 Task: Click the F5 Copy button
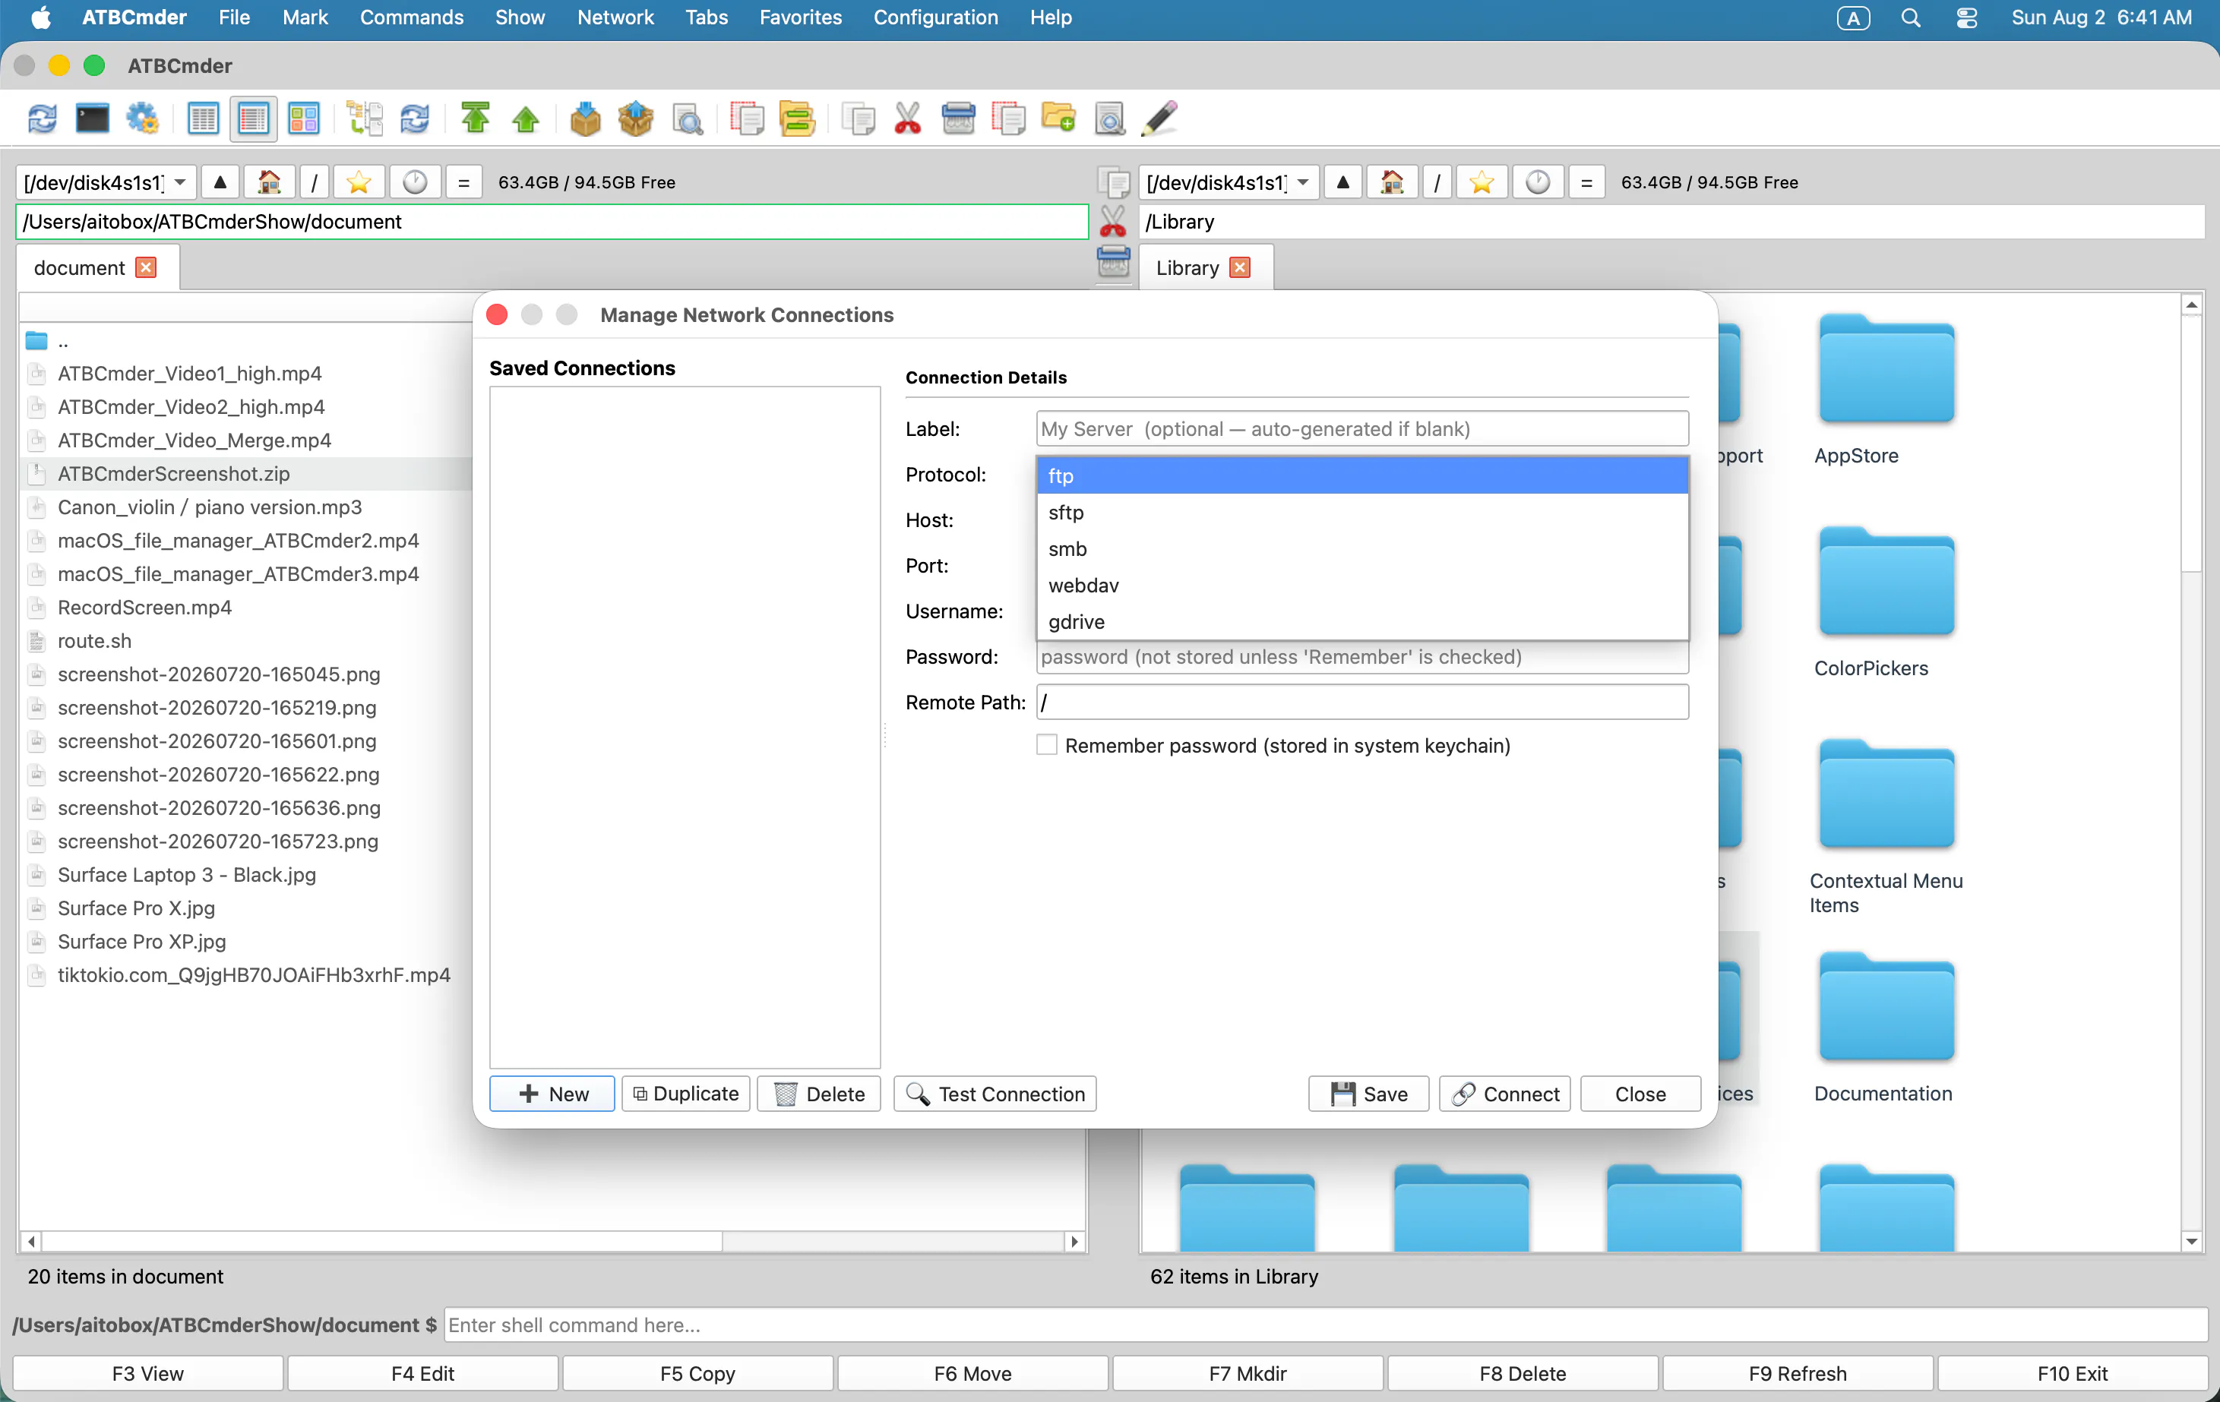698,1373
